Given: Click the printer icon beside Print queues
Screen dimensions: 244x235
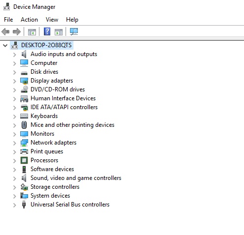Looking at the screenshot, I should coord(24,151).
